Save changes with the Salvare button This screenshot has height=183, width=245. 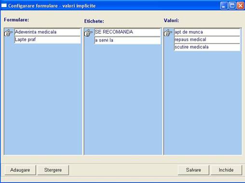tap(193, 170)
